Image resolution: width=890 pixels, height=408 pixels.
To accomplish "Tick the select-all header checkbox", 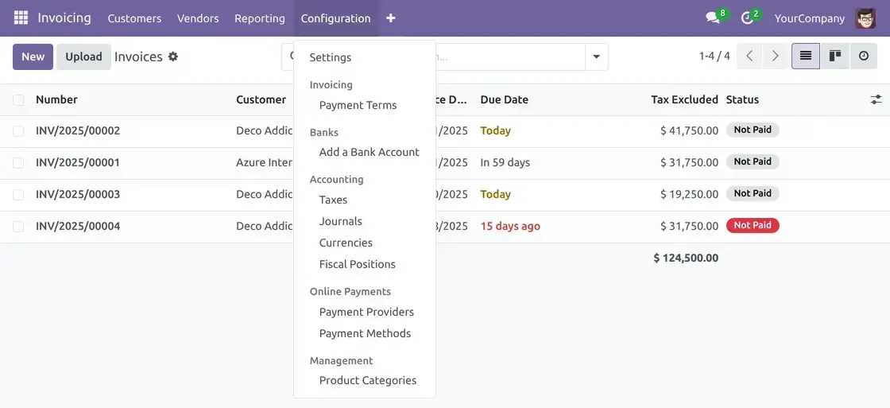I will (19, 100).
